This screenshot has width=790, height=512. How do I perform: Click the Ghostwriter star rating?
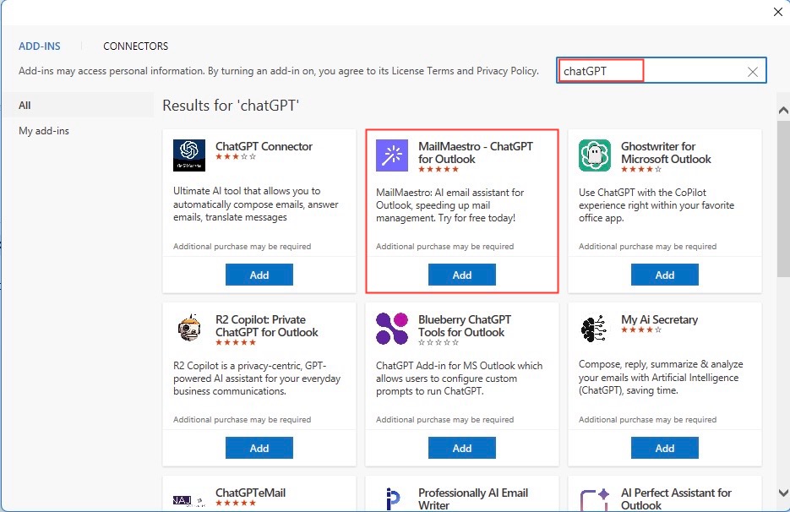pos(640,169)
